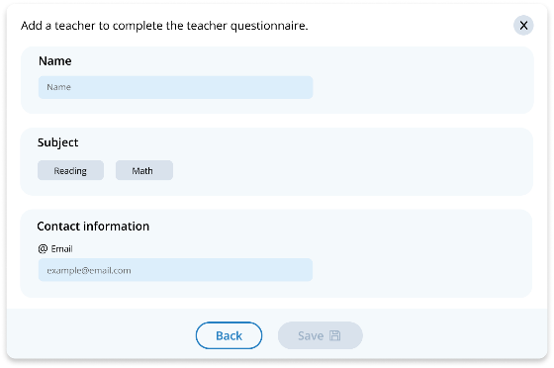
Task: Dismiss the dialog using the X icon
Action: [x=523, y=26]
